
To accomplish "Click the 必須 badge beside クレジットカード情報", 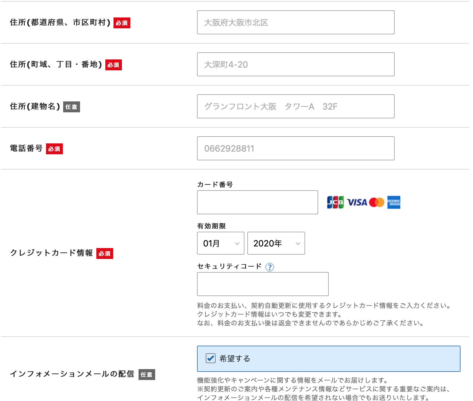I will pos(105,254).
